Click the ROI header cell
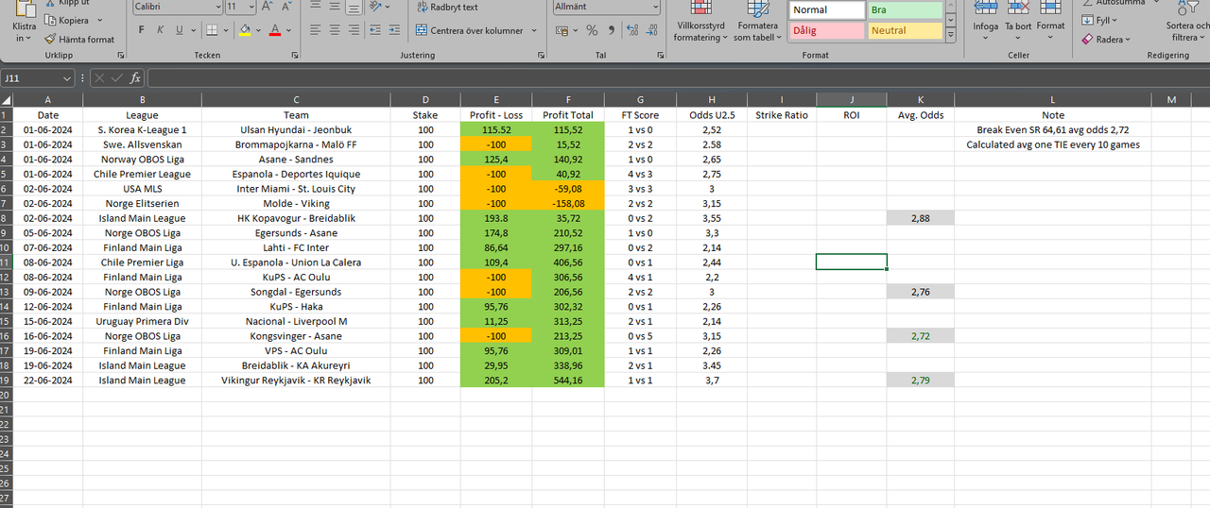This screenshot has width=1210, height=508. click(x=852, y=115)
